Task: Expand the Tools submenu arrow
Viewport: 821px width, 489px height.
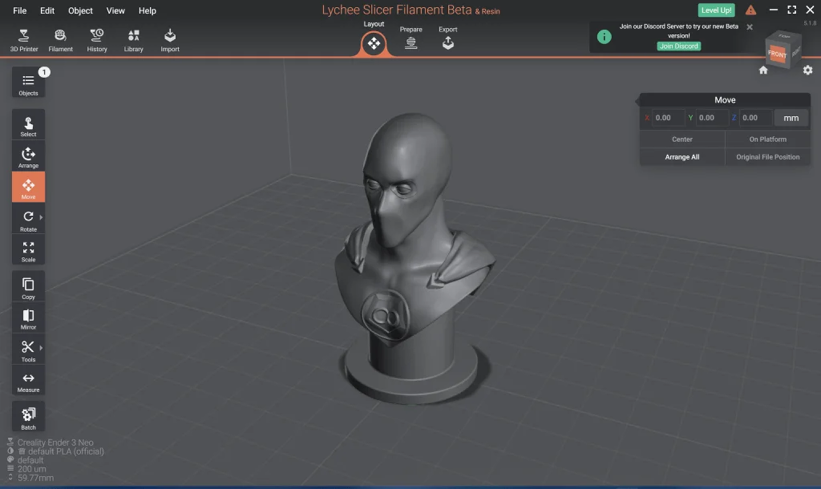Action: pos(41,348)
